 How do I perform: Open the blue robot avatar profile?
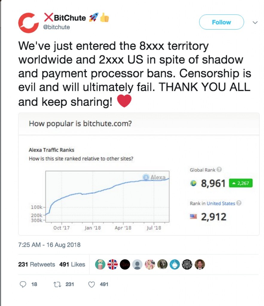(174, 264)
